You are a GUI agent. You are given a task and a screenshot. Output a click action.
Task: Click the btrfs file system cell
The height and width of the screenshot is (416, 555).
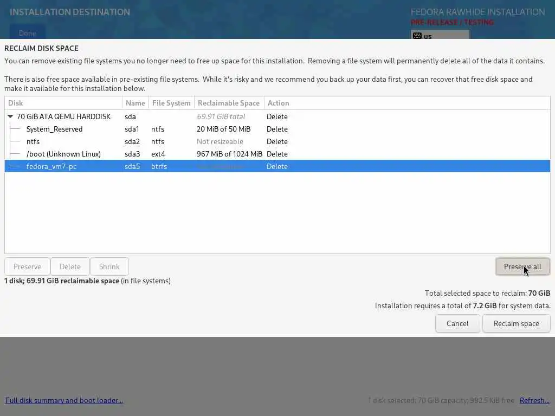click(159, 166)
